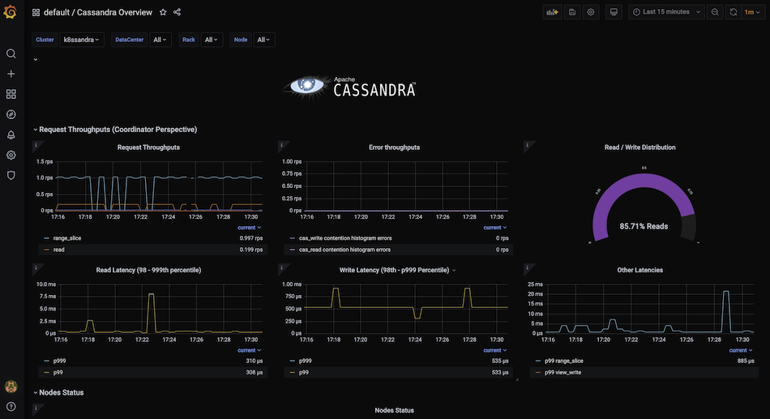Open the dashboard grid icon beside the title
Image resolution: width=770 pixels, height=419 pixels.
tap(36, 12)
